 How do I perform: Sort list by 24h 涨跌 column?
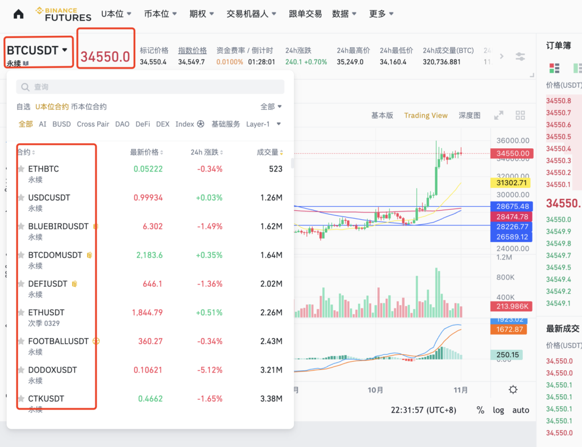207,152
